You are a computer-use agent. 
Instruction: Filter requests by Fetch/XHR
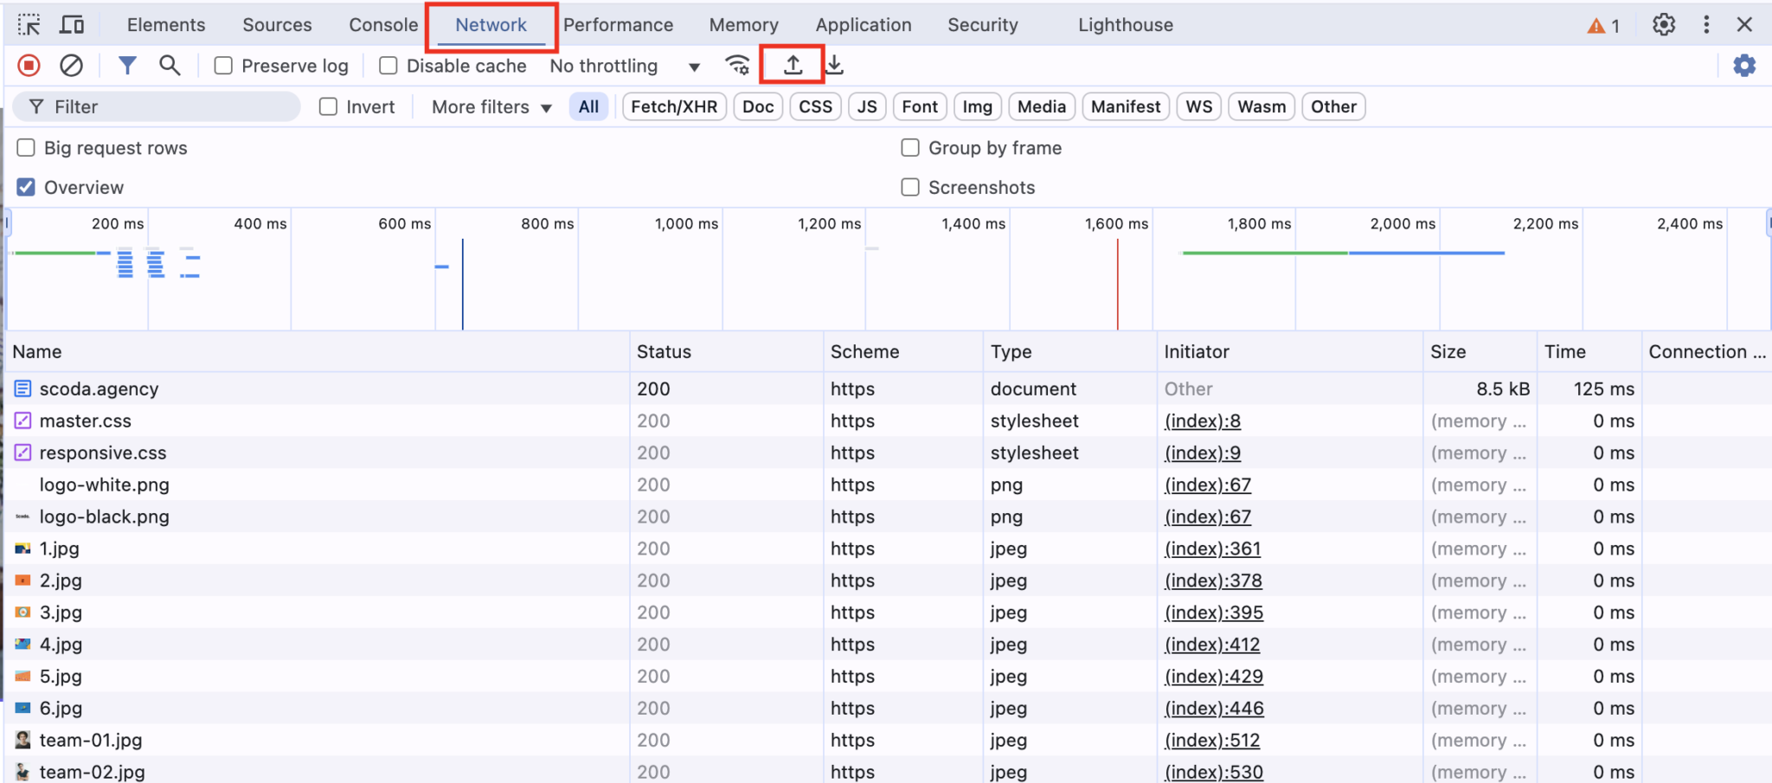click(673, 106)
